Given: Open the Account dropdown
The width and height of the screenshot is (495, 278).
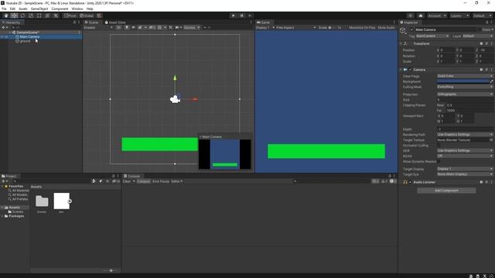Looking at the screenshot, I should click(437, 15).
